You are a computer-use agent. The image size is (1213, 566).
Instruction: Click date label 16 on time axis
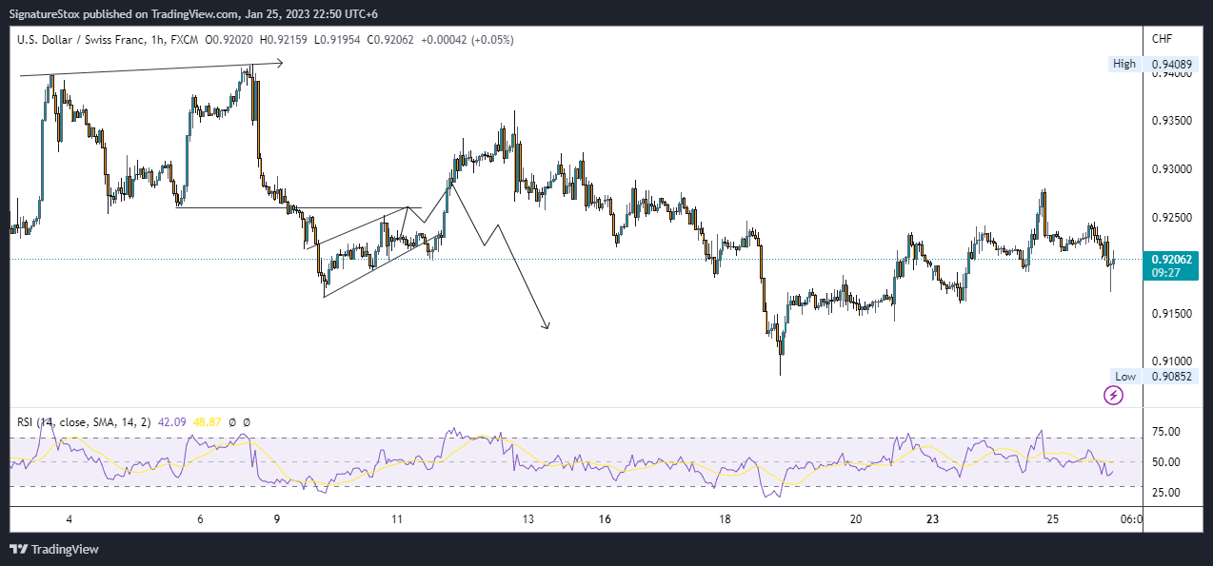pyautogui.click(x=606, y=519)
